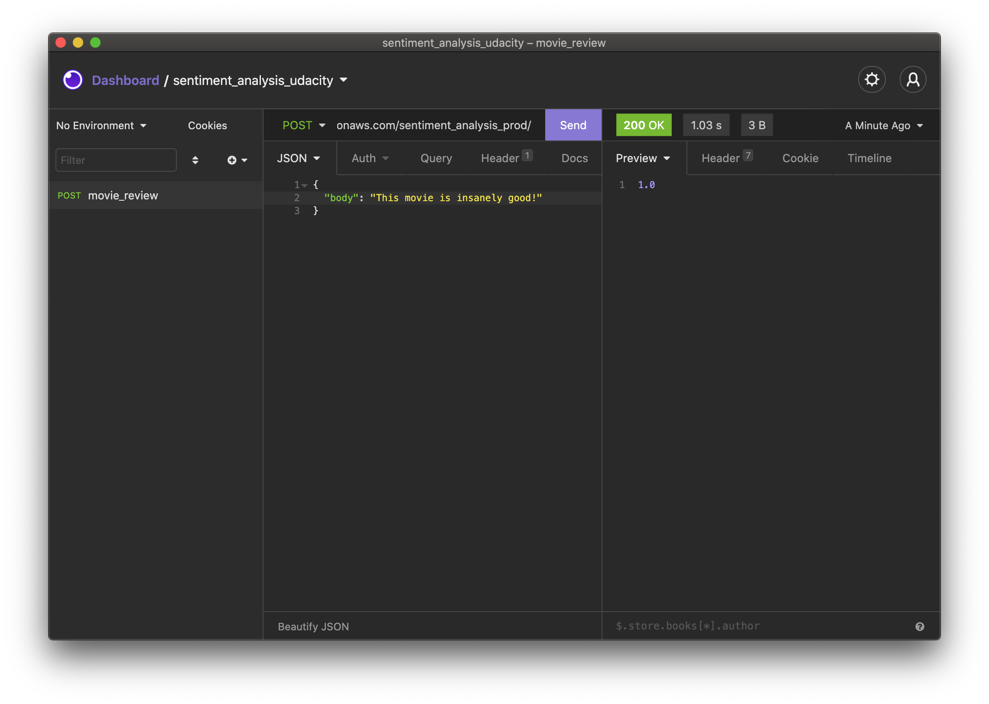Select the movie_review request in sidebar
This screenshot has height=704, width=989.
pyautogui.click(x=123, y=196)
